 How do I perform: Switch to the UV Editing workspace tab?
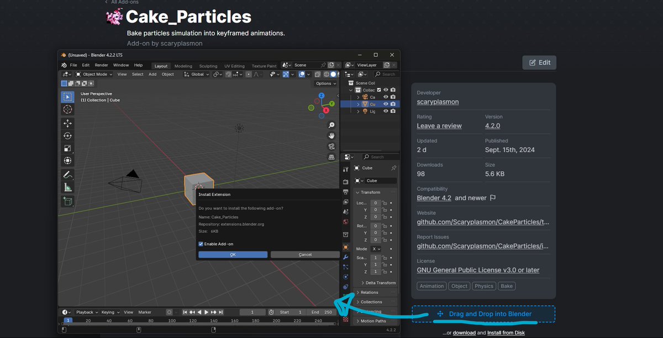tap(234, 66)
